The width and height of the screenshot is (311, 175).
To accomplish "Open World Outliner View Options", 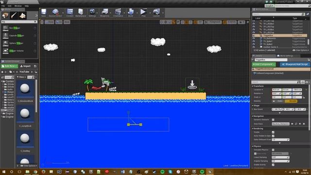I will tap(301, 50).
